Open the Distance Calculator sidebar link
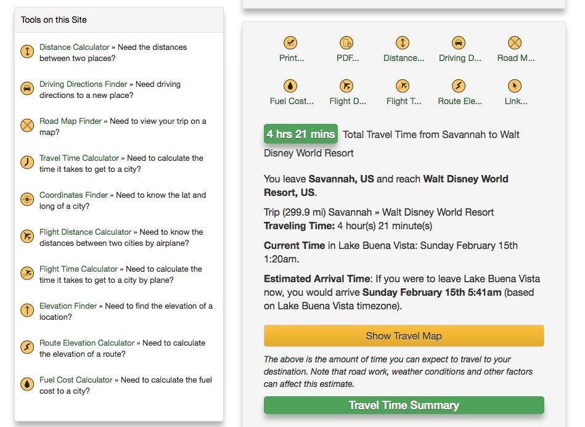585x427 pixels. 74,47
